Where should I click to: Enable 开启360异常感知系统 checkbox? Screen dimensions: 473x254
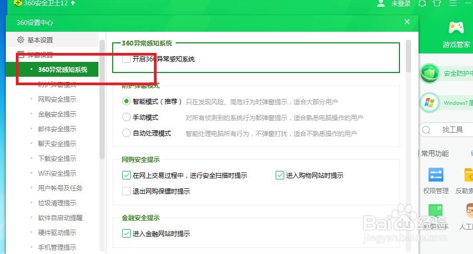[x=126, y=59]
